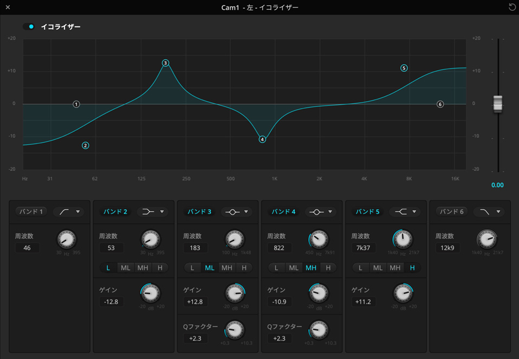Click the output gain fader handle

pos(497,104)
